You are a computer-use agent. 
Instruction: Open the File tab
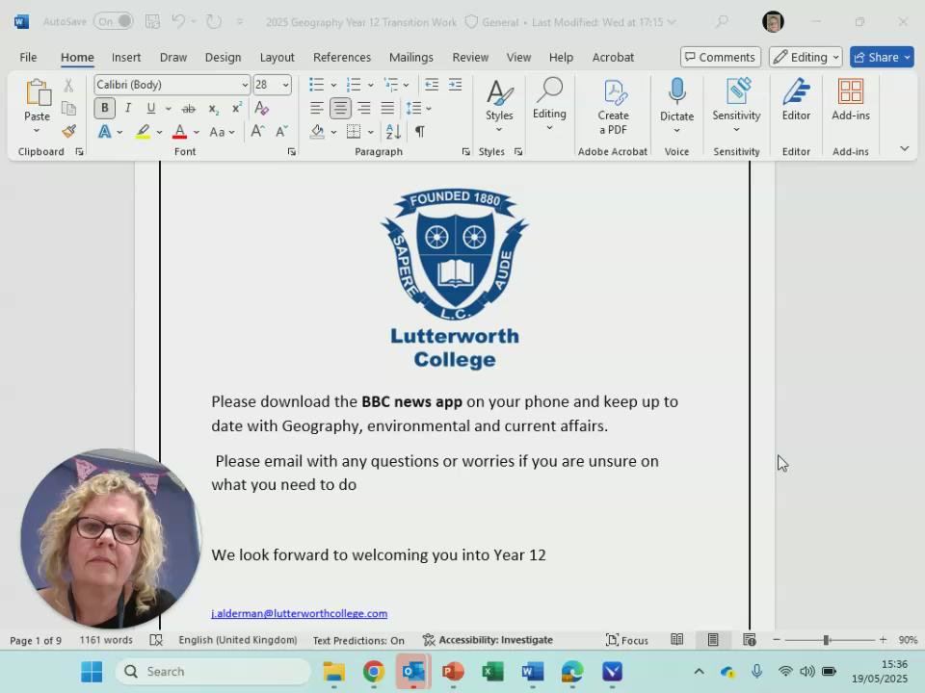pos(28,57)
